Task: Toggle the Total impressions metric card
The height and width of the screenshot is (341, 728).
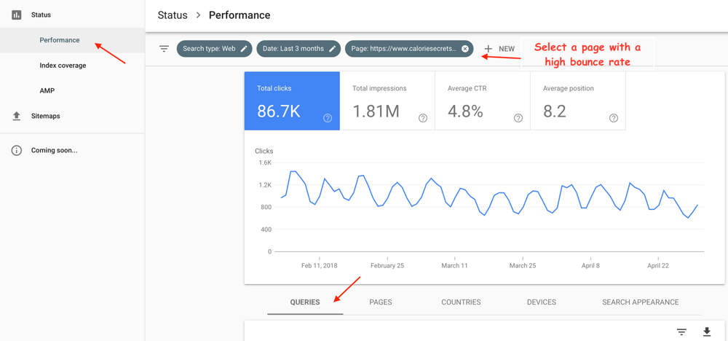Action: 387,101
